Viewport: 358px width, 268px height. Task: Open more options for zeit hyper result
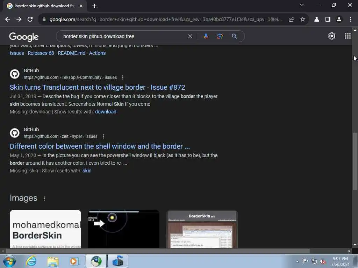pyautogui.click(x=103, y=136)
